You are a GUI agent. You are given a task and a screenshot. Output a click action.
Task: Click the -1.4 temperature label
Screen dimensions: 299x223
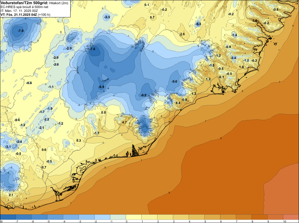[x=234, y=35]
